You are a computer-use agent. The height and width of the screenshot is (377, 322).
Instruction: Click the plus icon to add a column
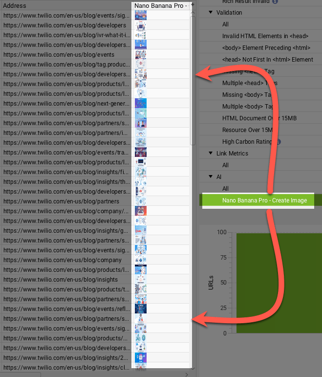(x=192, y=5)
